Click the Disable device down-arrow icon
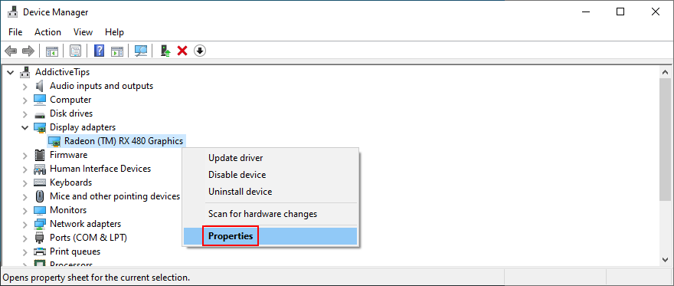This screenshot has height=286, width=674. coord(200,51)
